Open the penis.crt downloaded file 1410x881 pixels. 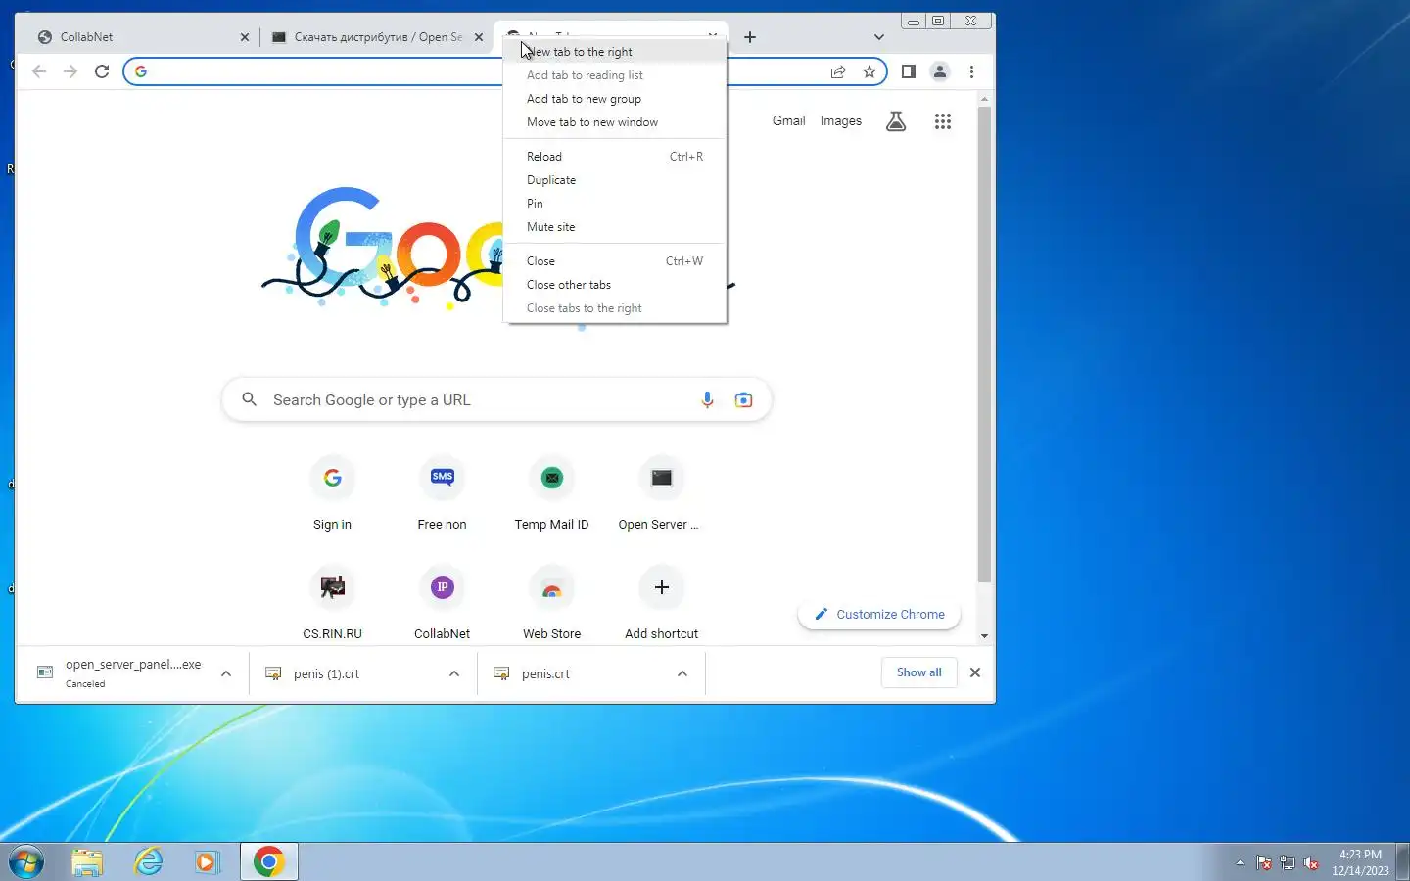[578, 673]
